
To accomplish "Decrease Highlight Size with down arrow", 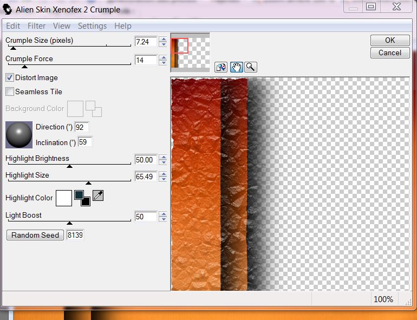I will (163, 179).
